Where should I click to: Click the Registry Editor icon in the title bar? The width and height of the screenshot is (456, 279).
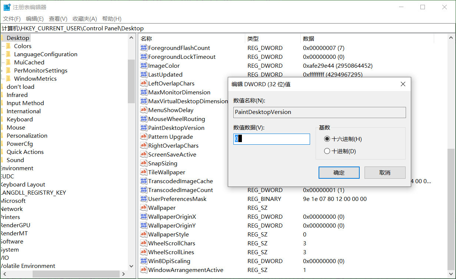coord(6,7)
